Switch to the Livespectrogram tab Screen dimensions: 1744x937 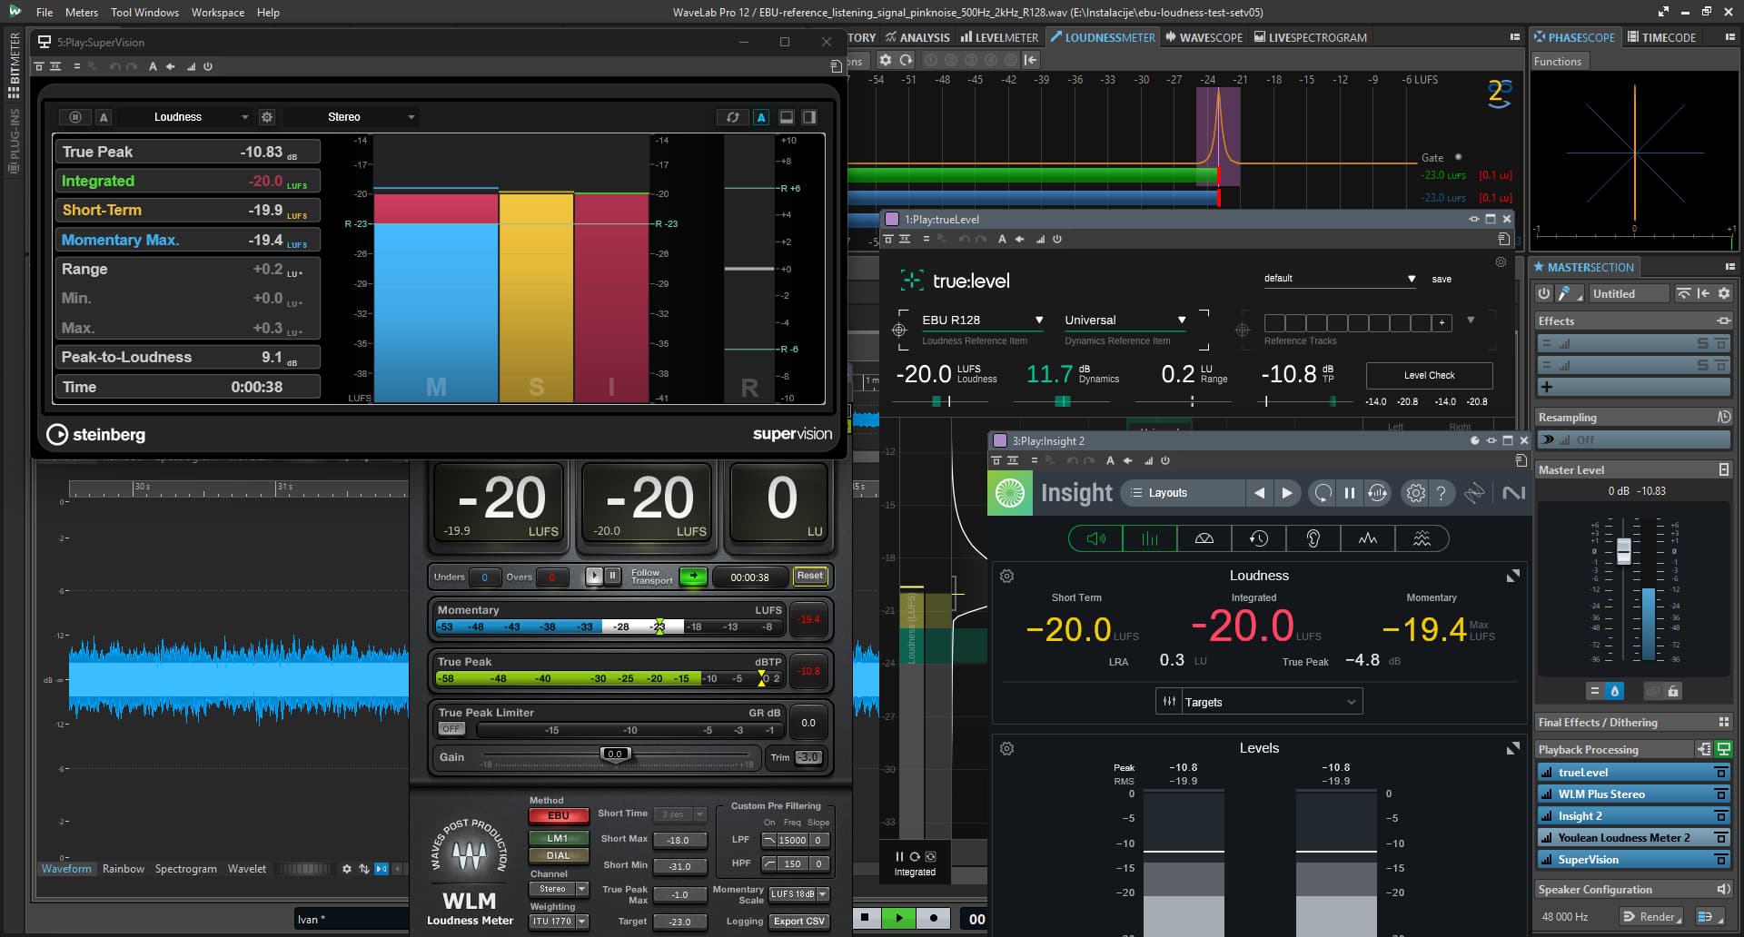1311,37
